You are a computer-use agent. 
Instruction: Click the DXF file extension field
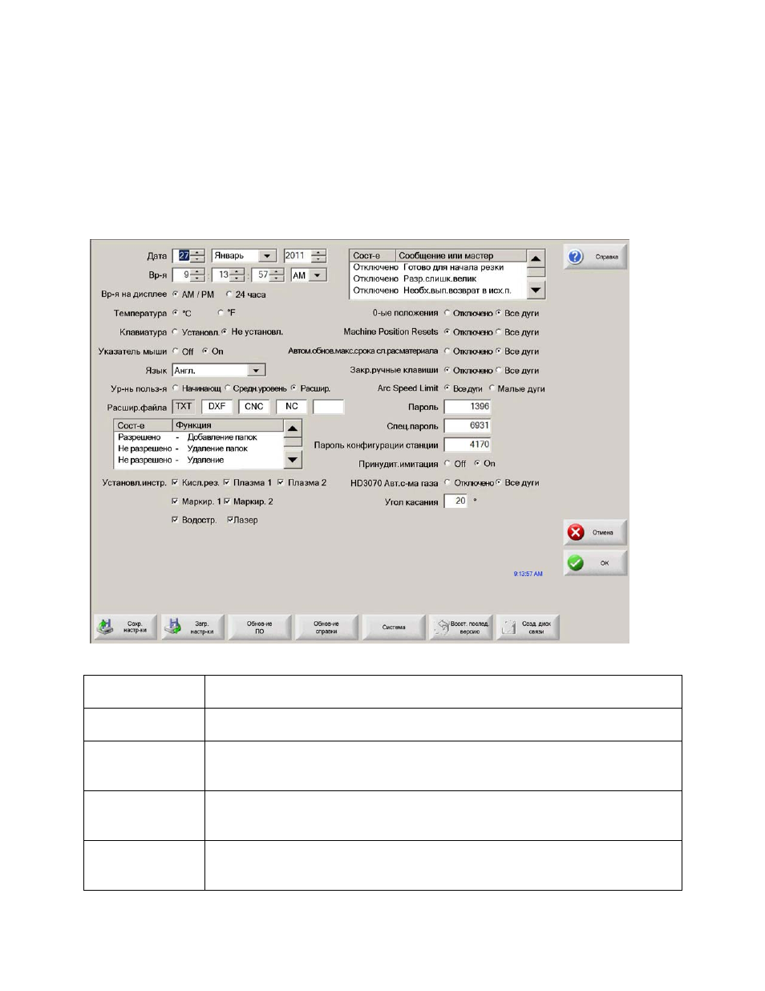[217, 407]
